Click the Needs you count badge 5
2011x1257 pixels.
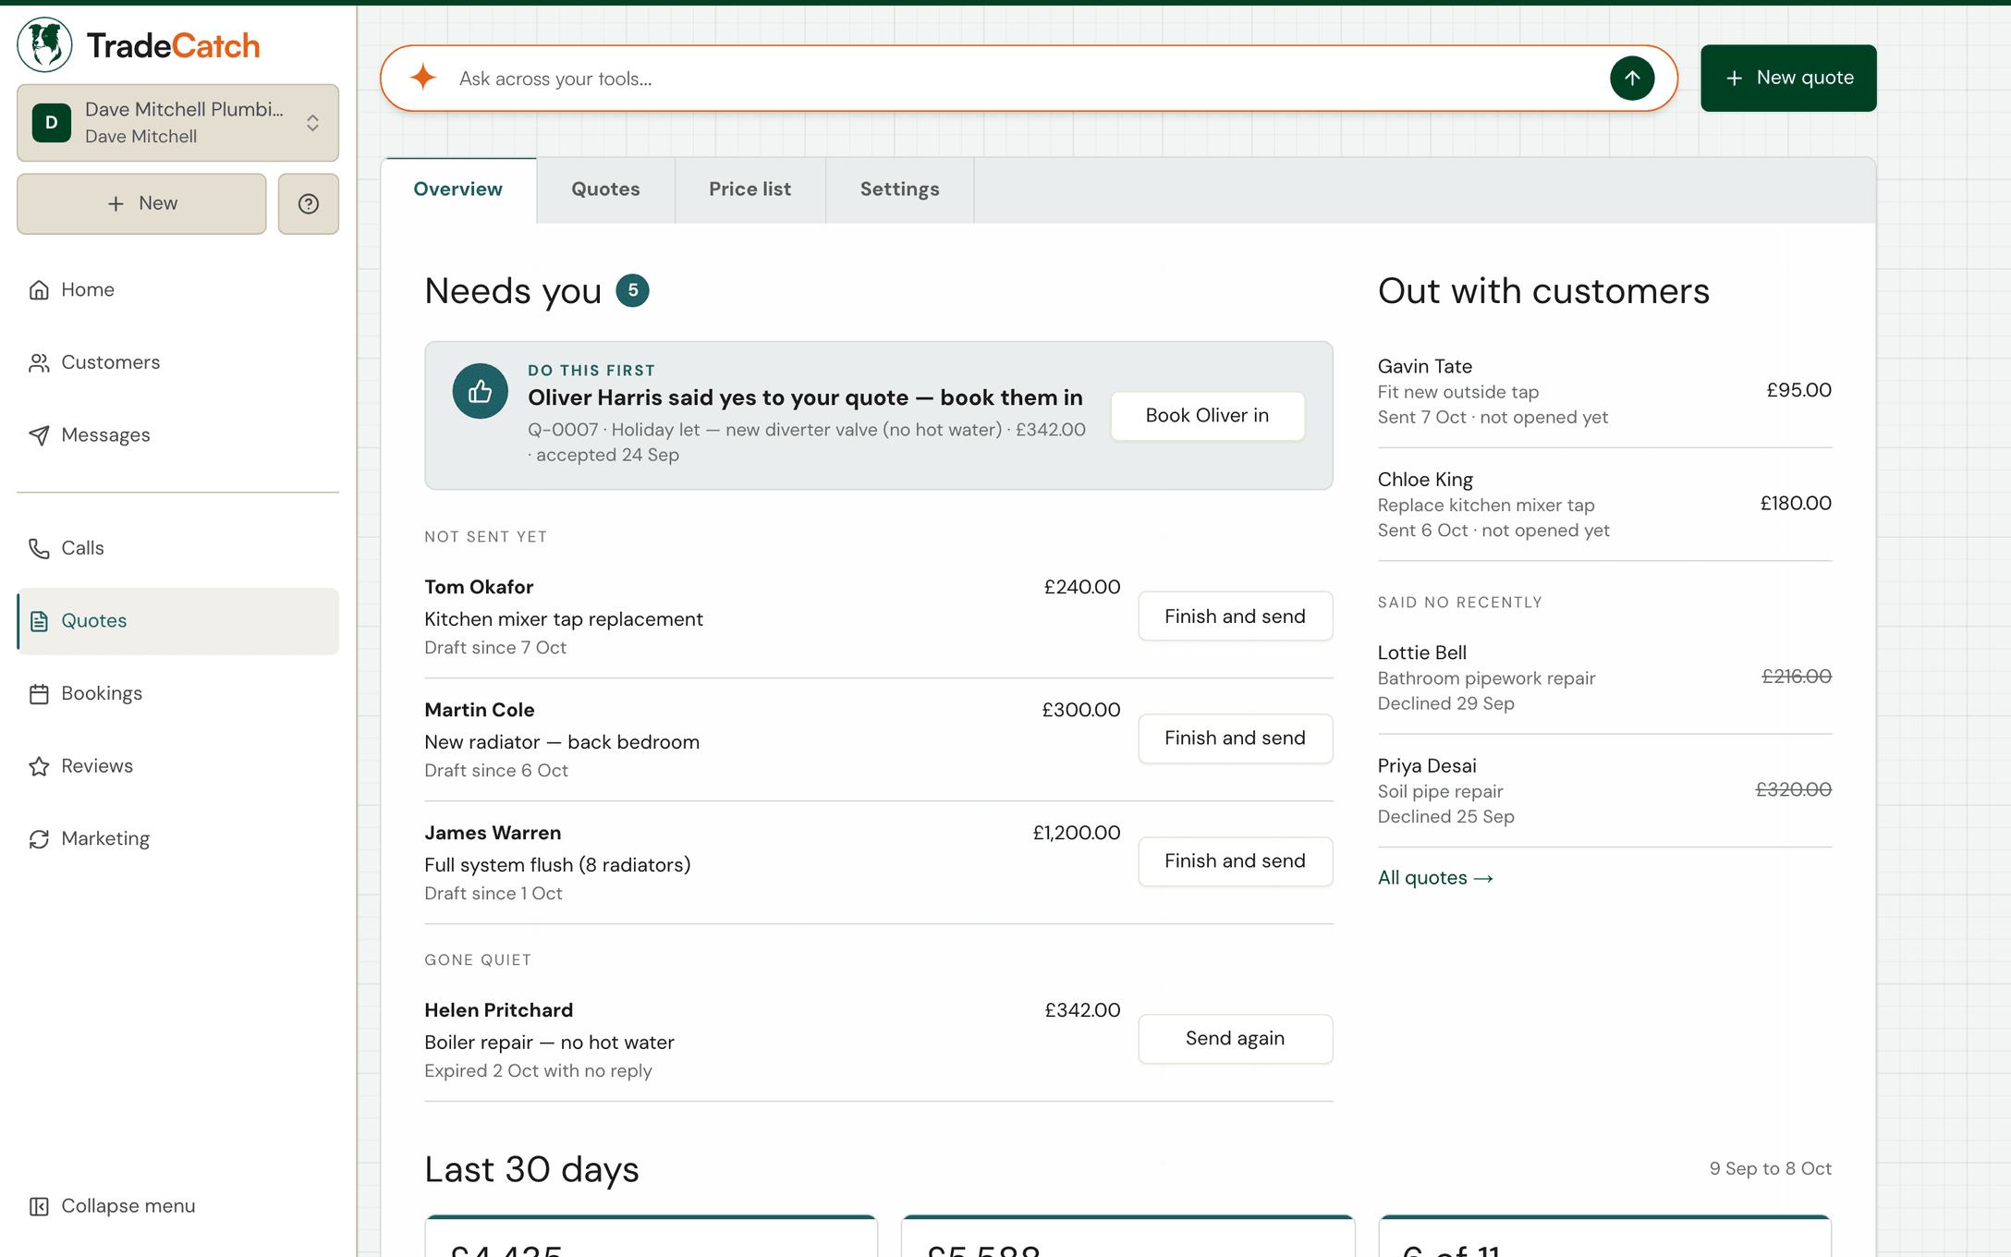click(x=632, y=291)
